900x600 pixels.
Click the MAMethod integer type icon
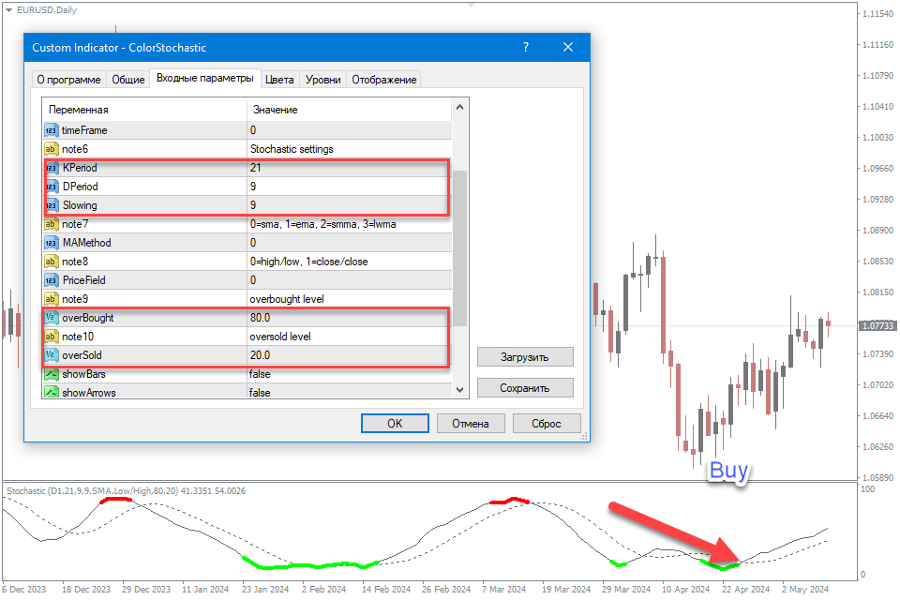point(51,243)
